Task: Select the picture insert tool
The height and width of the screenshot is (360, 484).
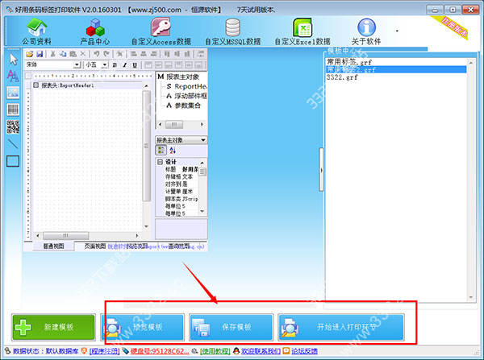Action: click(13, 92)
